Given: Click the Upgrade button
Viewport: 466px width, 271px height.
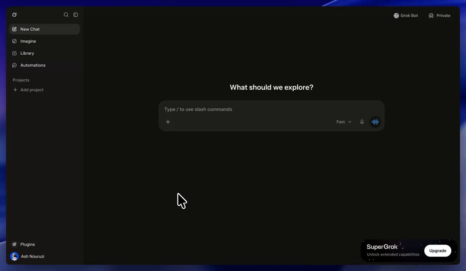Looking at the screenshot, I should coord(438,251).
